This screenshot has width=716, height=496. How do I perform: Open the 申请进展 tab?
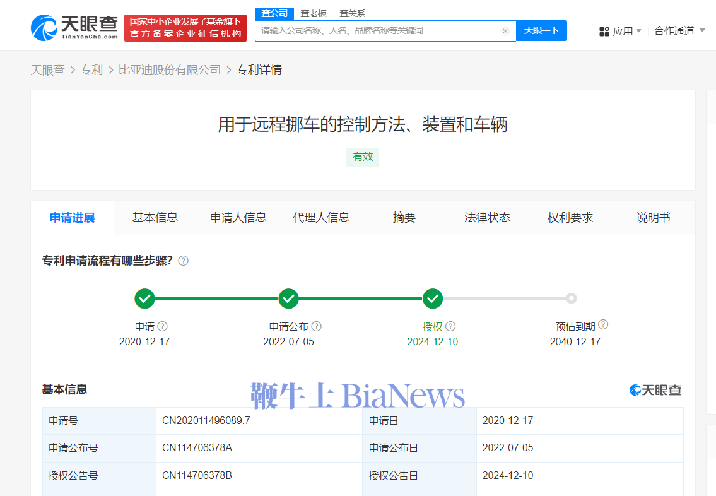pos(72,218)
